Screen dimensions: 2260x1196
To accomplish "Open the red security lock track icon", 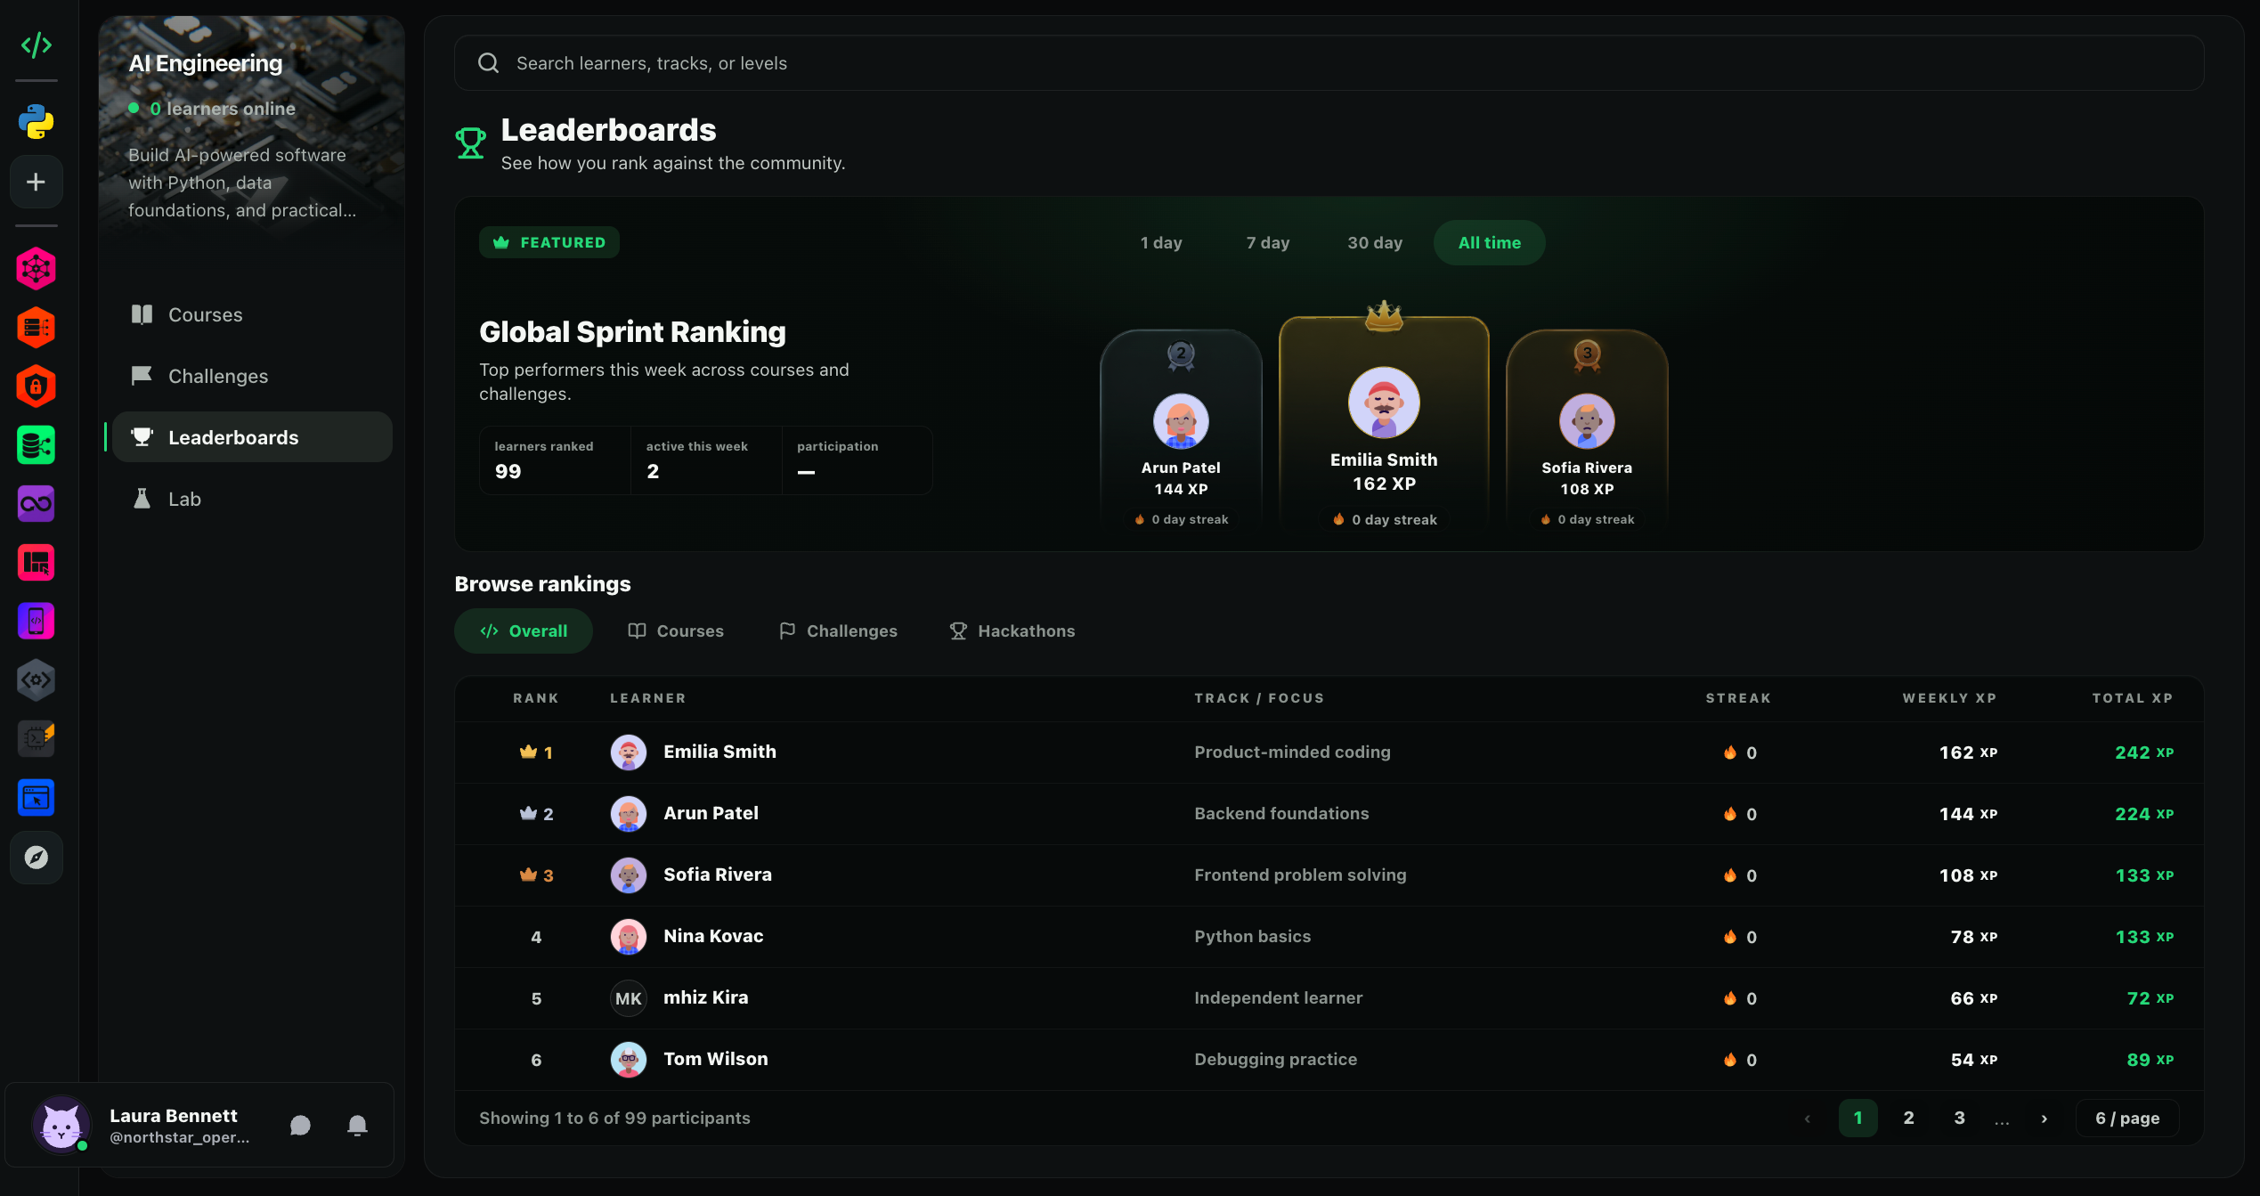I will (x=37, y=386).
